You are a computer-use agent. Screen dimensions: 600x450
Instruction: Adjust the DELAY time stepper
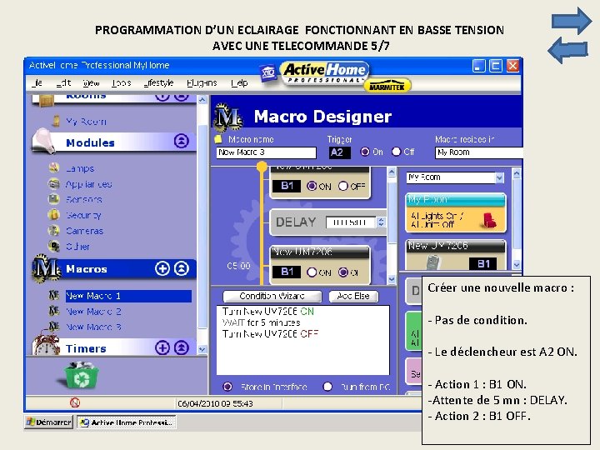[381, 222]
